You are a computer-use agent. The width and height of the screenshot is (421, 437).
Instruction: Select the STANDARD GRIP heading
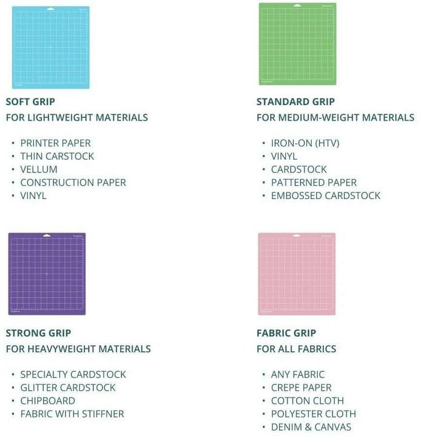(x=295, y=101)
